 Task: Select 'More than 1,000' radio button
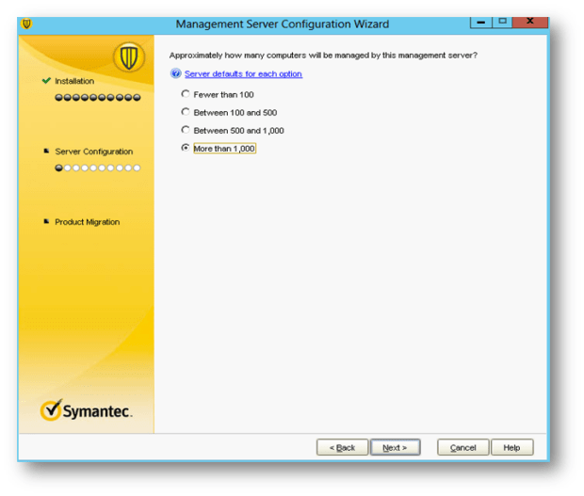coord(186,148)
